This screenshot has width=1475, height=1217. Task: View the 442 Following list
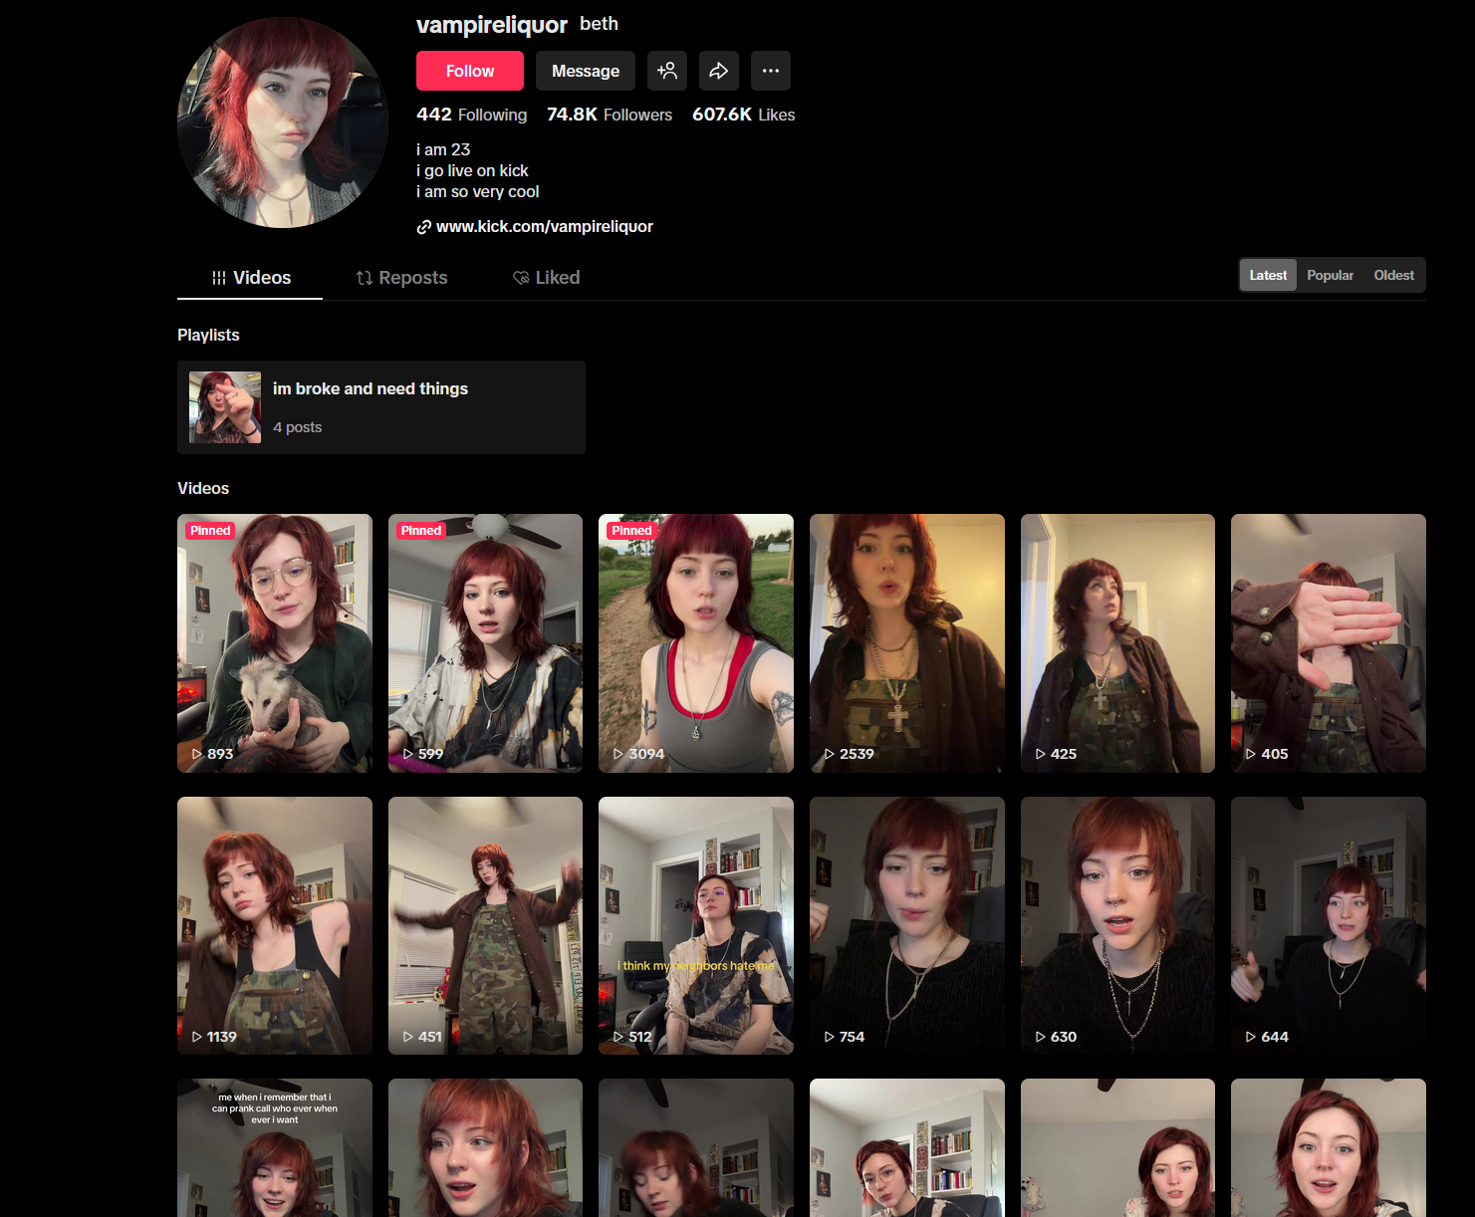point(472,115)
